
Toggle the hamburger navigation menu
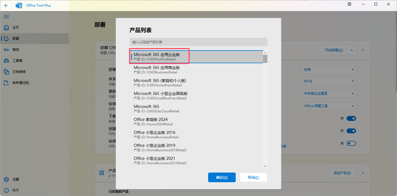tap(6, 16)
